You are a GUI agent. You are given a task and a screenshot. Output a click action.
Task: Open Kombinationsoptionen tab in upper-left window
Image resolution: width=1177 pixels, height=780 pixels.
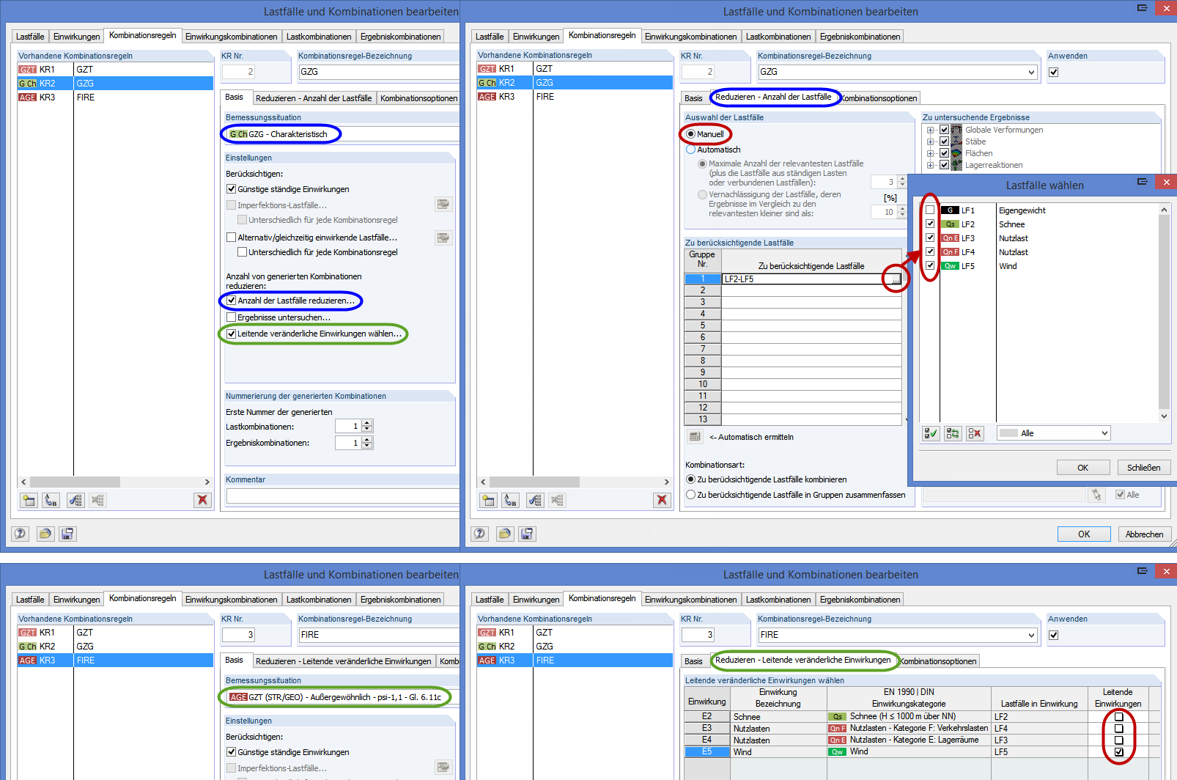(418, 98)
